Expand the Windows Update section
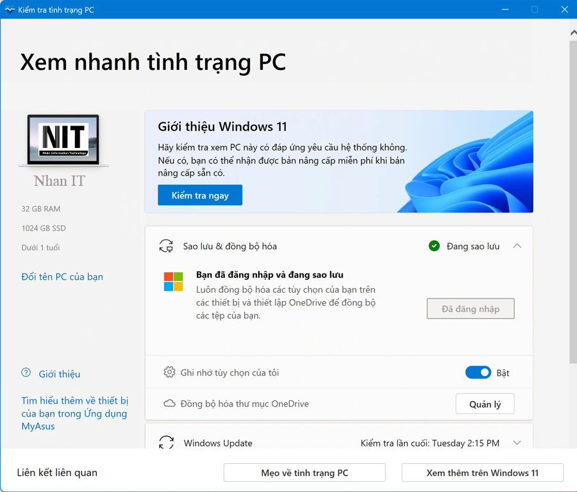 click(x=517, y=443)
